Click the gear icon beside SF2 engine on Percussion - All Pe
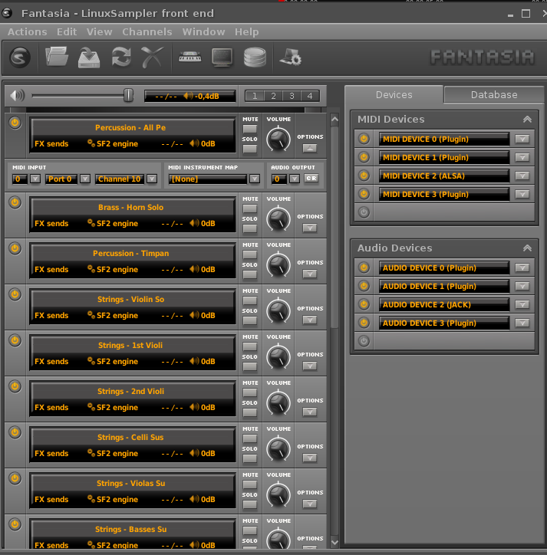 [91, 143]
